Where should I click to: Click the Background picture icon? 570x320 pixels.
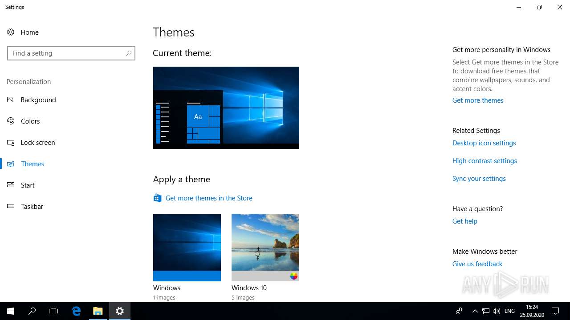pyautogui.click(x=11, y=100)
